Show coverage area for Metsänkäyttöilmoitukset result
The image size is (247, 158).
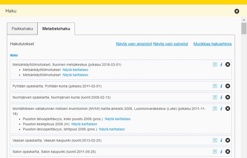pyautogui.click(x=215, y=64)
